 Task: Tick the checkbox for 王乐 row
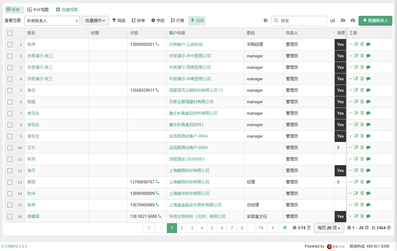coord(10,148)
